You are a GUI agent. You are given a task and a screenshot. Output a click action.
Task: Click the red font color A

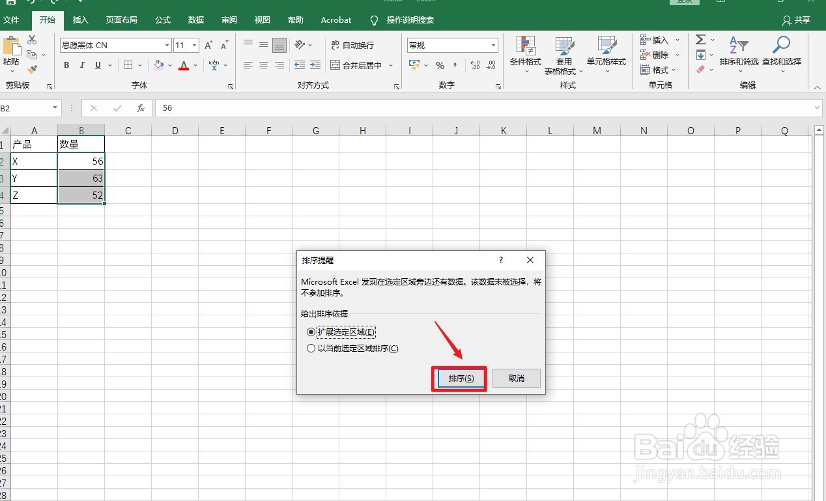[184, 65]
